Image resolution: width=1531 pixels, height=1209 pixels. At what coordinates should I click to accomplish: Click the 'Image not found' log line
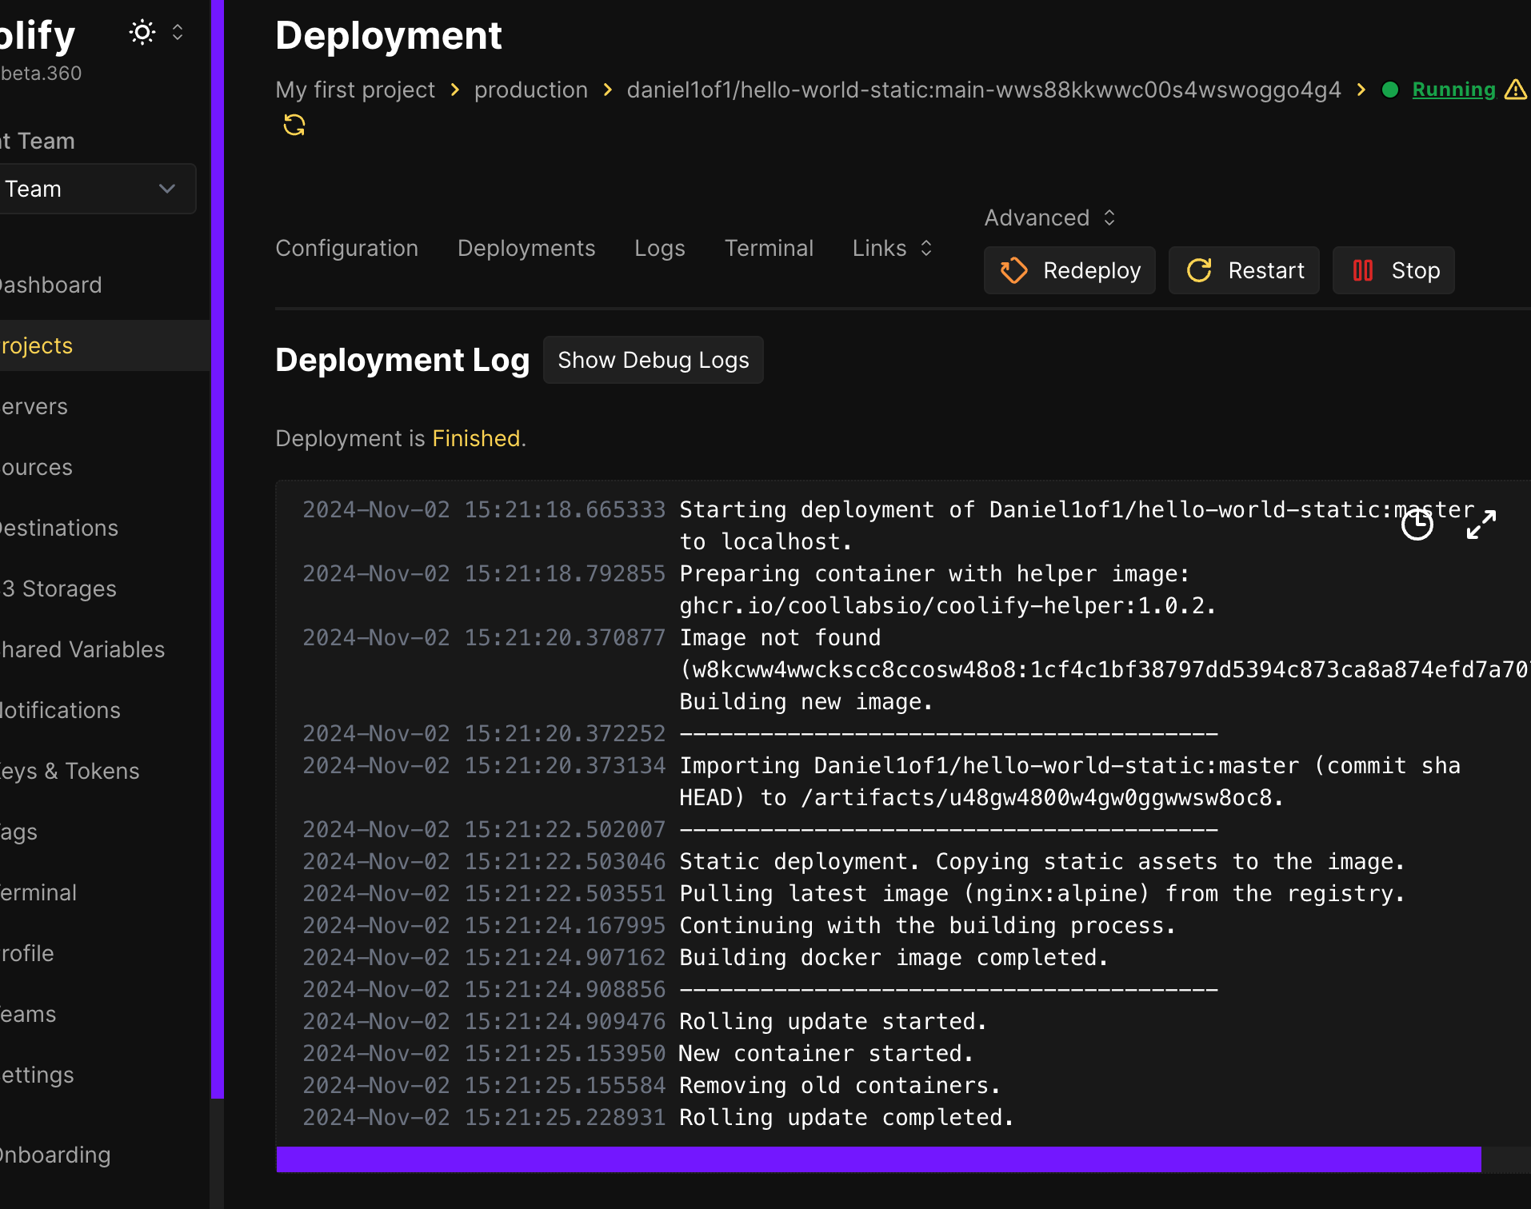coord(780,637)
